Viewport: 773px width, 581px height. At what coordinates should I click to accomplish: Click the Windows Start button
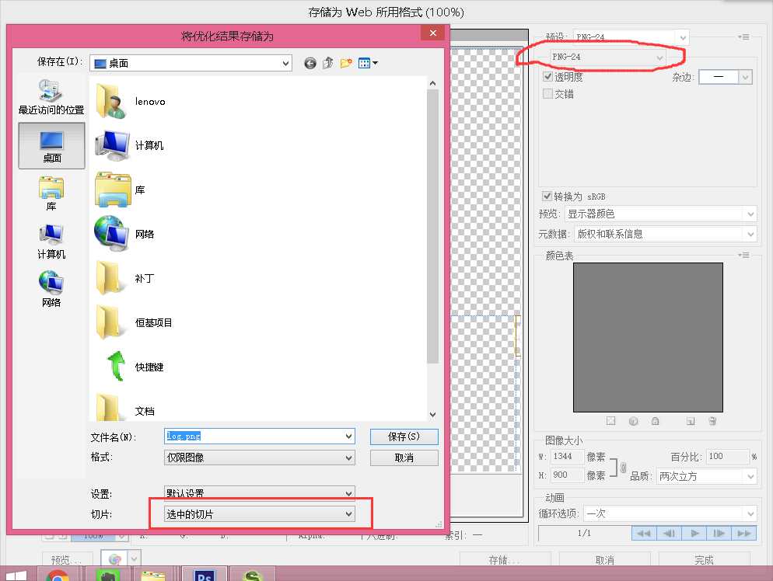click(x=16, y=575)
